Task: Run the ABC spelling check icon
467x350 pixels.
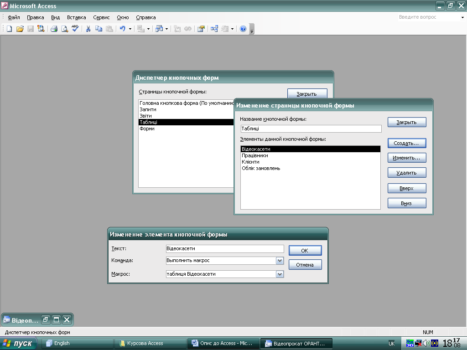Action: pos(75,29)
